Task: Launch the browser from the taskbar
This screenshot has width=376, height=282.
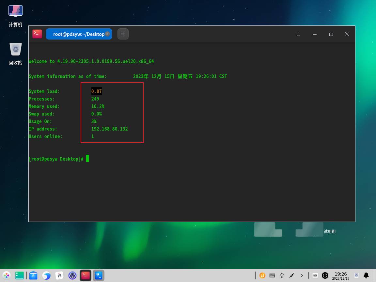Action: 46,275
